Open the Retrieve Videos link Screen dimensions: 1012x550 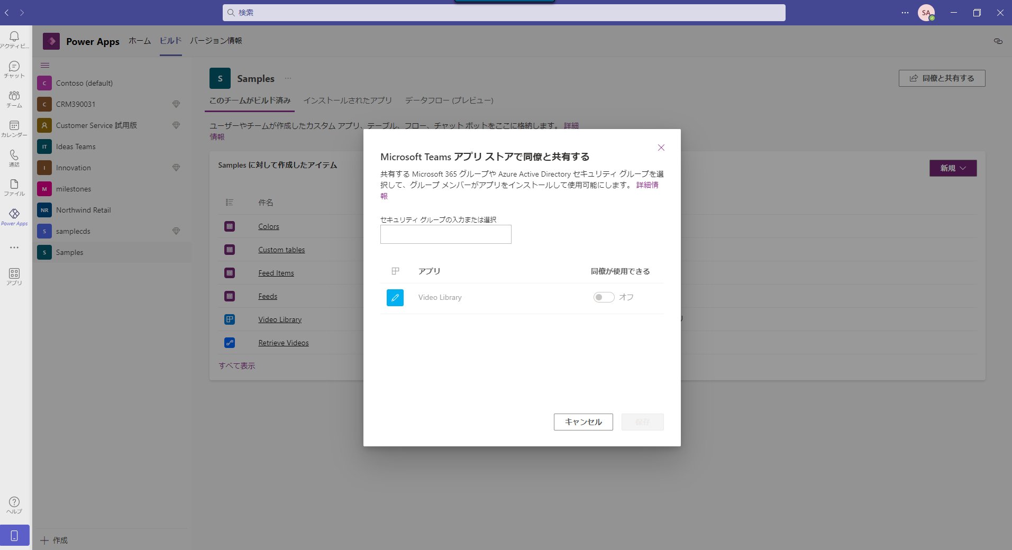284,343
